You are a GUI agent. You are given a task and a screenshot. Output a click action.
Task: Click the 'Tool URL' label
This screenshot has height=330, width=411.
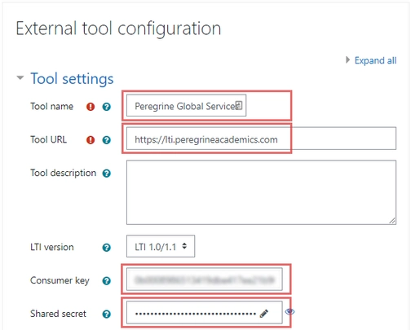point(49,139)
